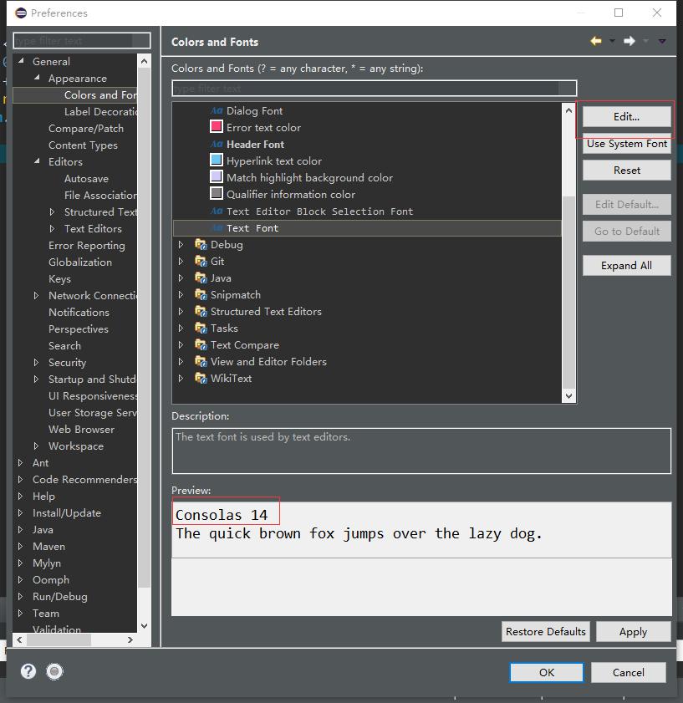Expand the Security node
Screen dimensions: 683x703
coord(36,362)
